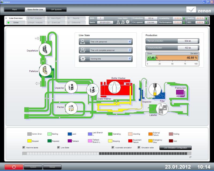Image resolution: width=214 pixels, height=171 pixels.
Task: Disable the Simulation slide checkbox
Action: (x=139, y=147)
